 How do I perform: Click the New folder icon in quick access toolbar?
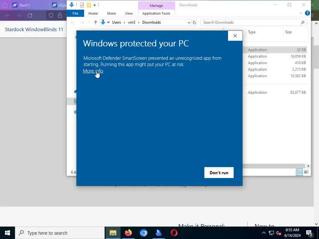[89, 5]
